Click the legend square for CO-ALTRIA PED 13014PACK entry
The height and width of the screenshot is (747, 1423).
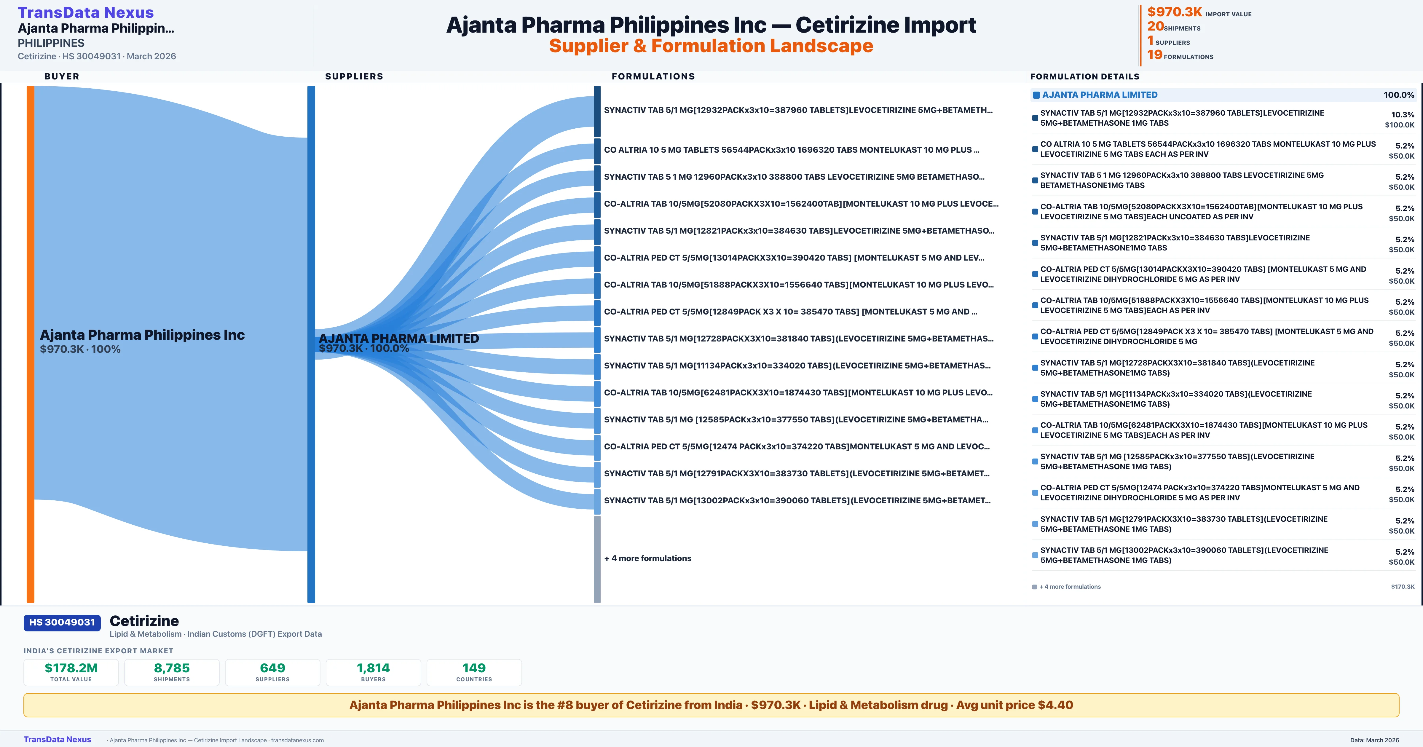click(x=1035, y=274)
